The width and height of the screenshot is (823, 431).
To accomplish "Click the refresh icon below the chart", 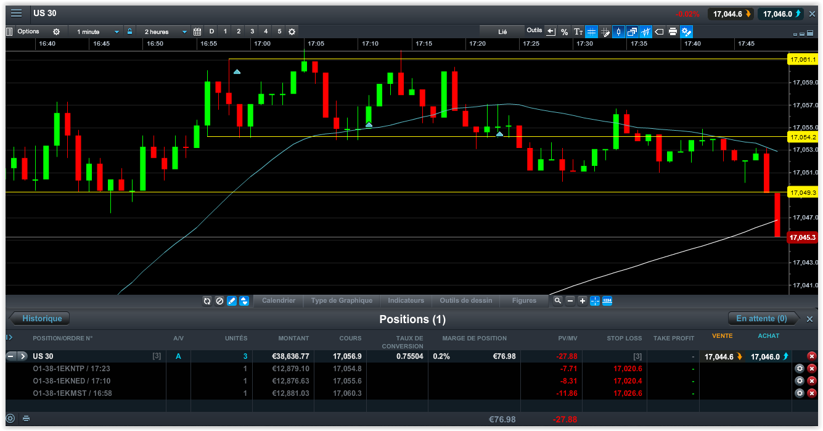I will (208, 301).
